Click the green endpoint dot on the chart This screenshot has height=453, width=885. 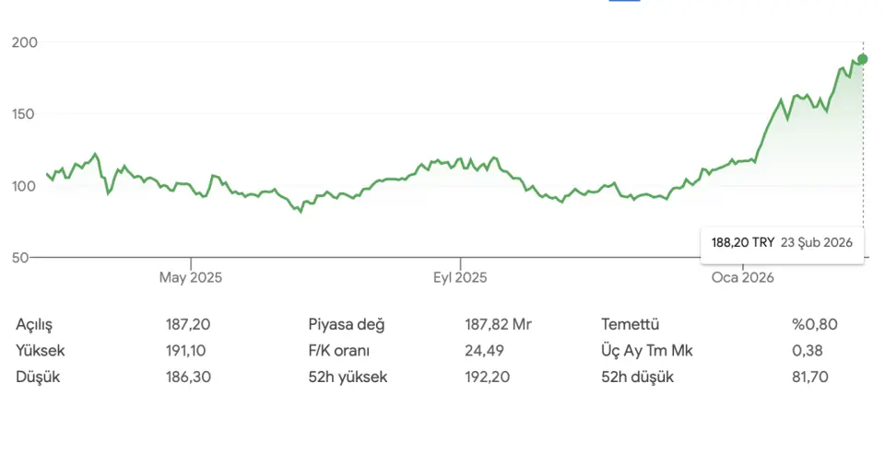(863, 59)
